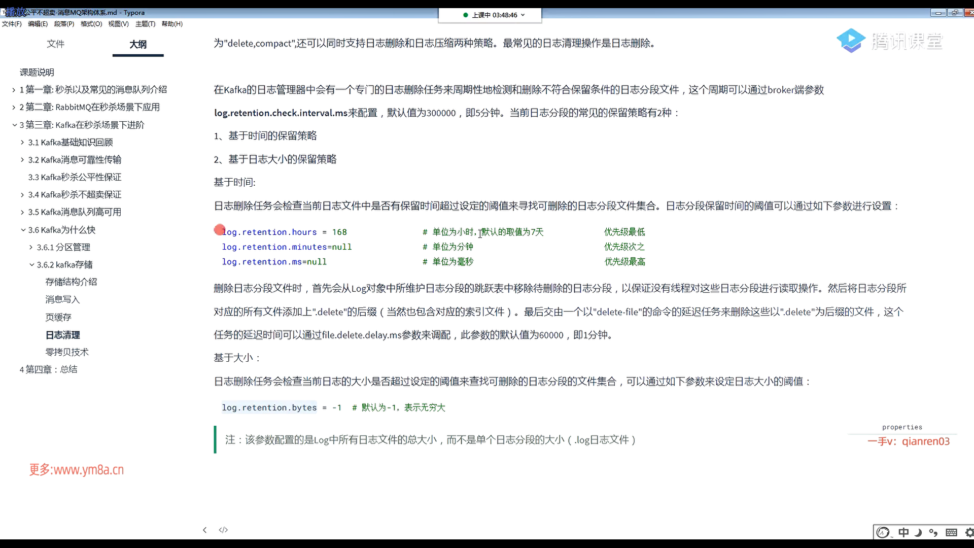Open the IME soft keyboard icon
This screenshot has width=974, height=548.
[x=952, y=532]
